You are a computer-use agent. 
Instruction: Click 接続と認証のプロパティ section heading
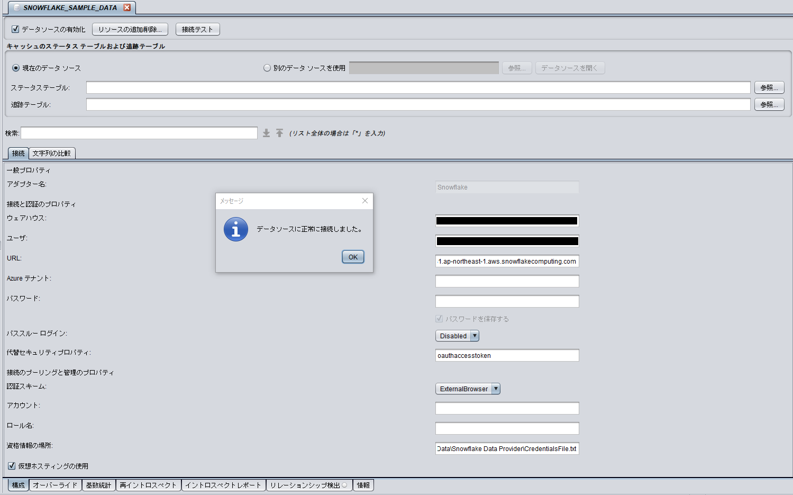(41, 204)
